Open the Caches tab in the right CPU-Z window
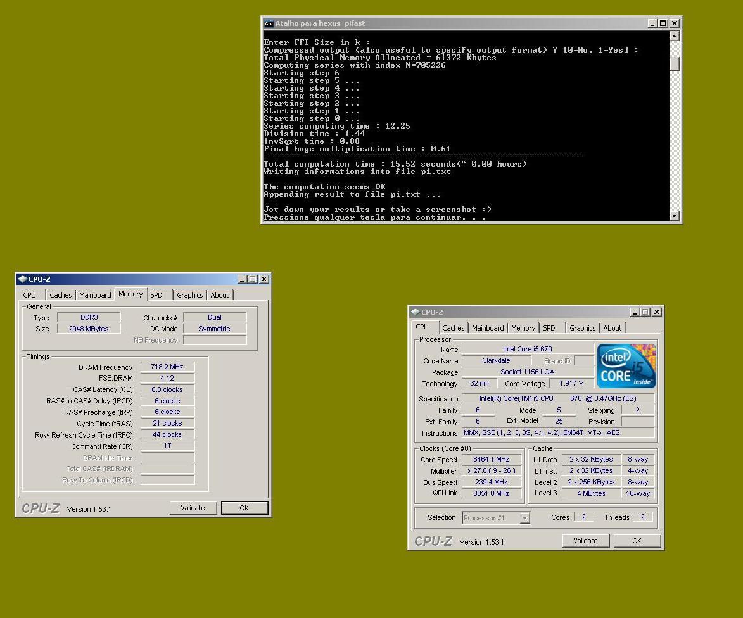 454,328
